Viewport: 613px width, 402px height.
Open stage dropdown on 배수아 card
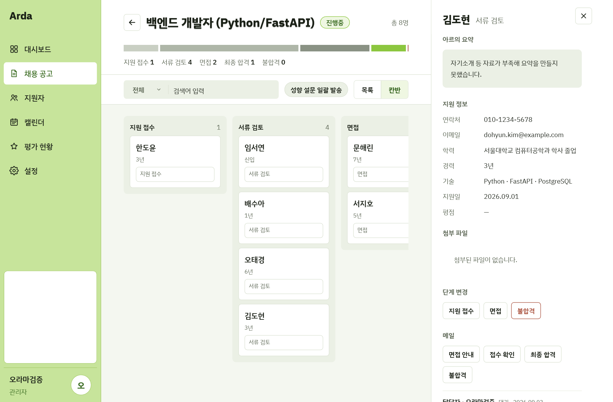click(x=284, y=230)
